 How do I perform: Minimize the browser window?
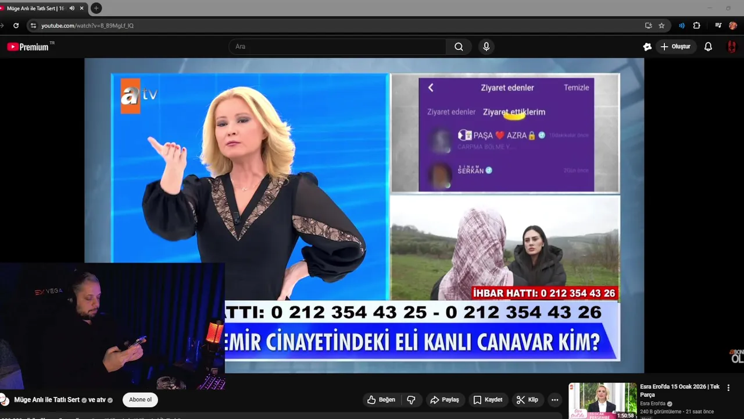click(x=709, y=8)
